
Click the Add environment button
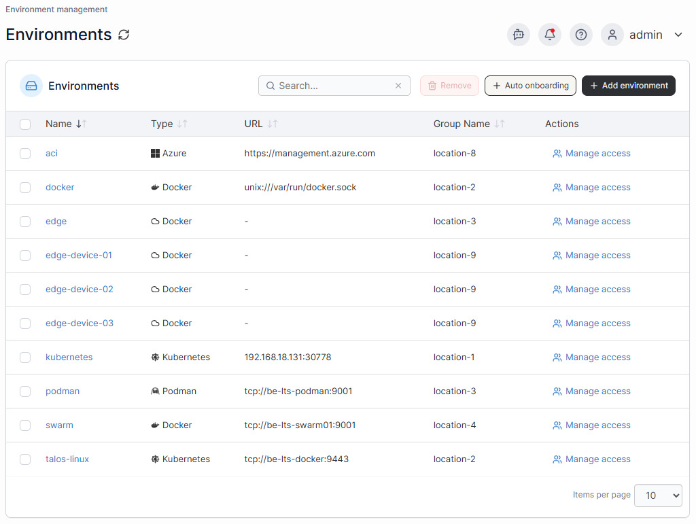tap(628, 86)
